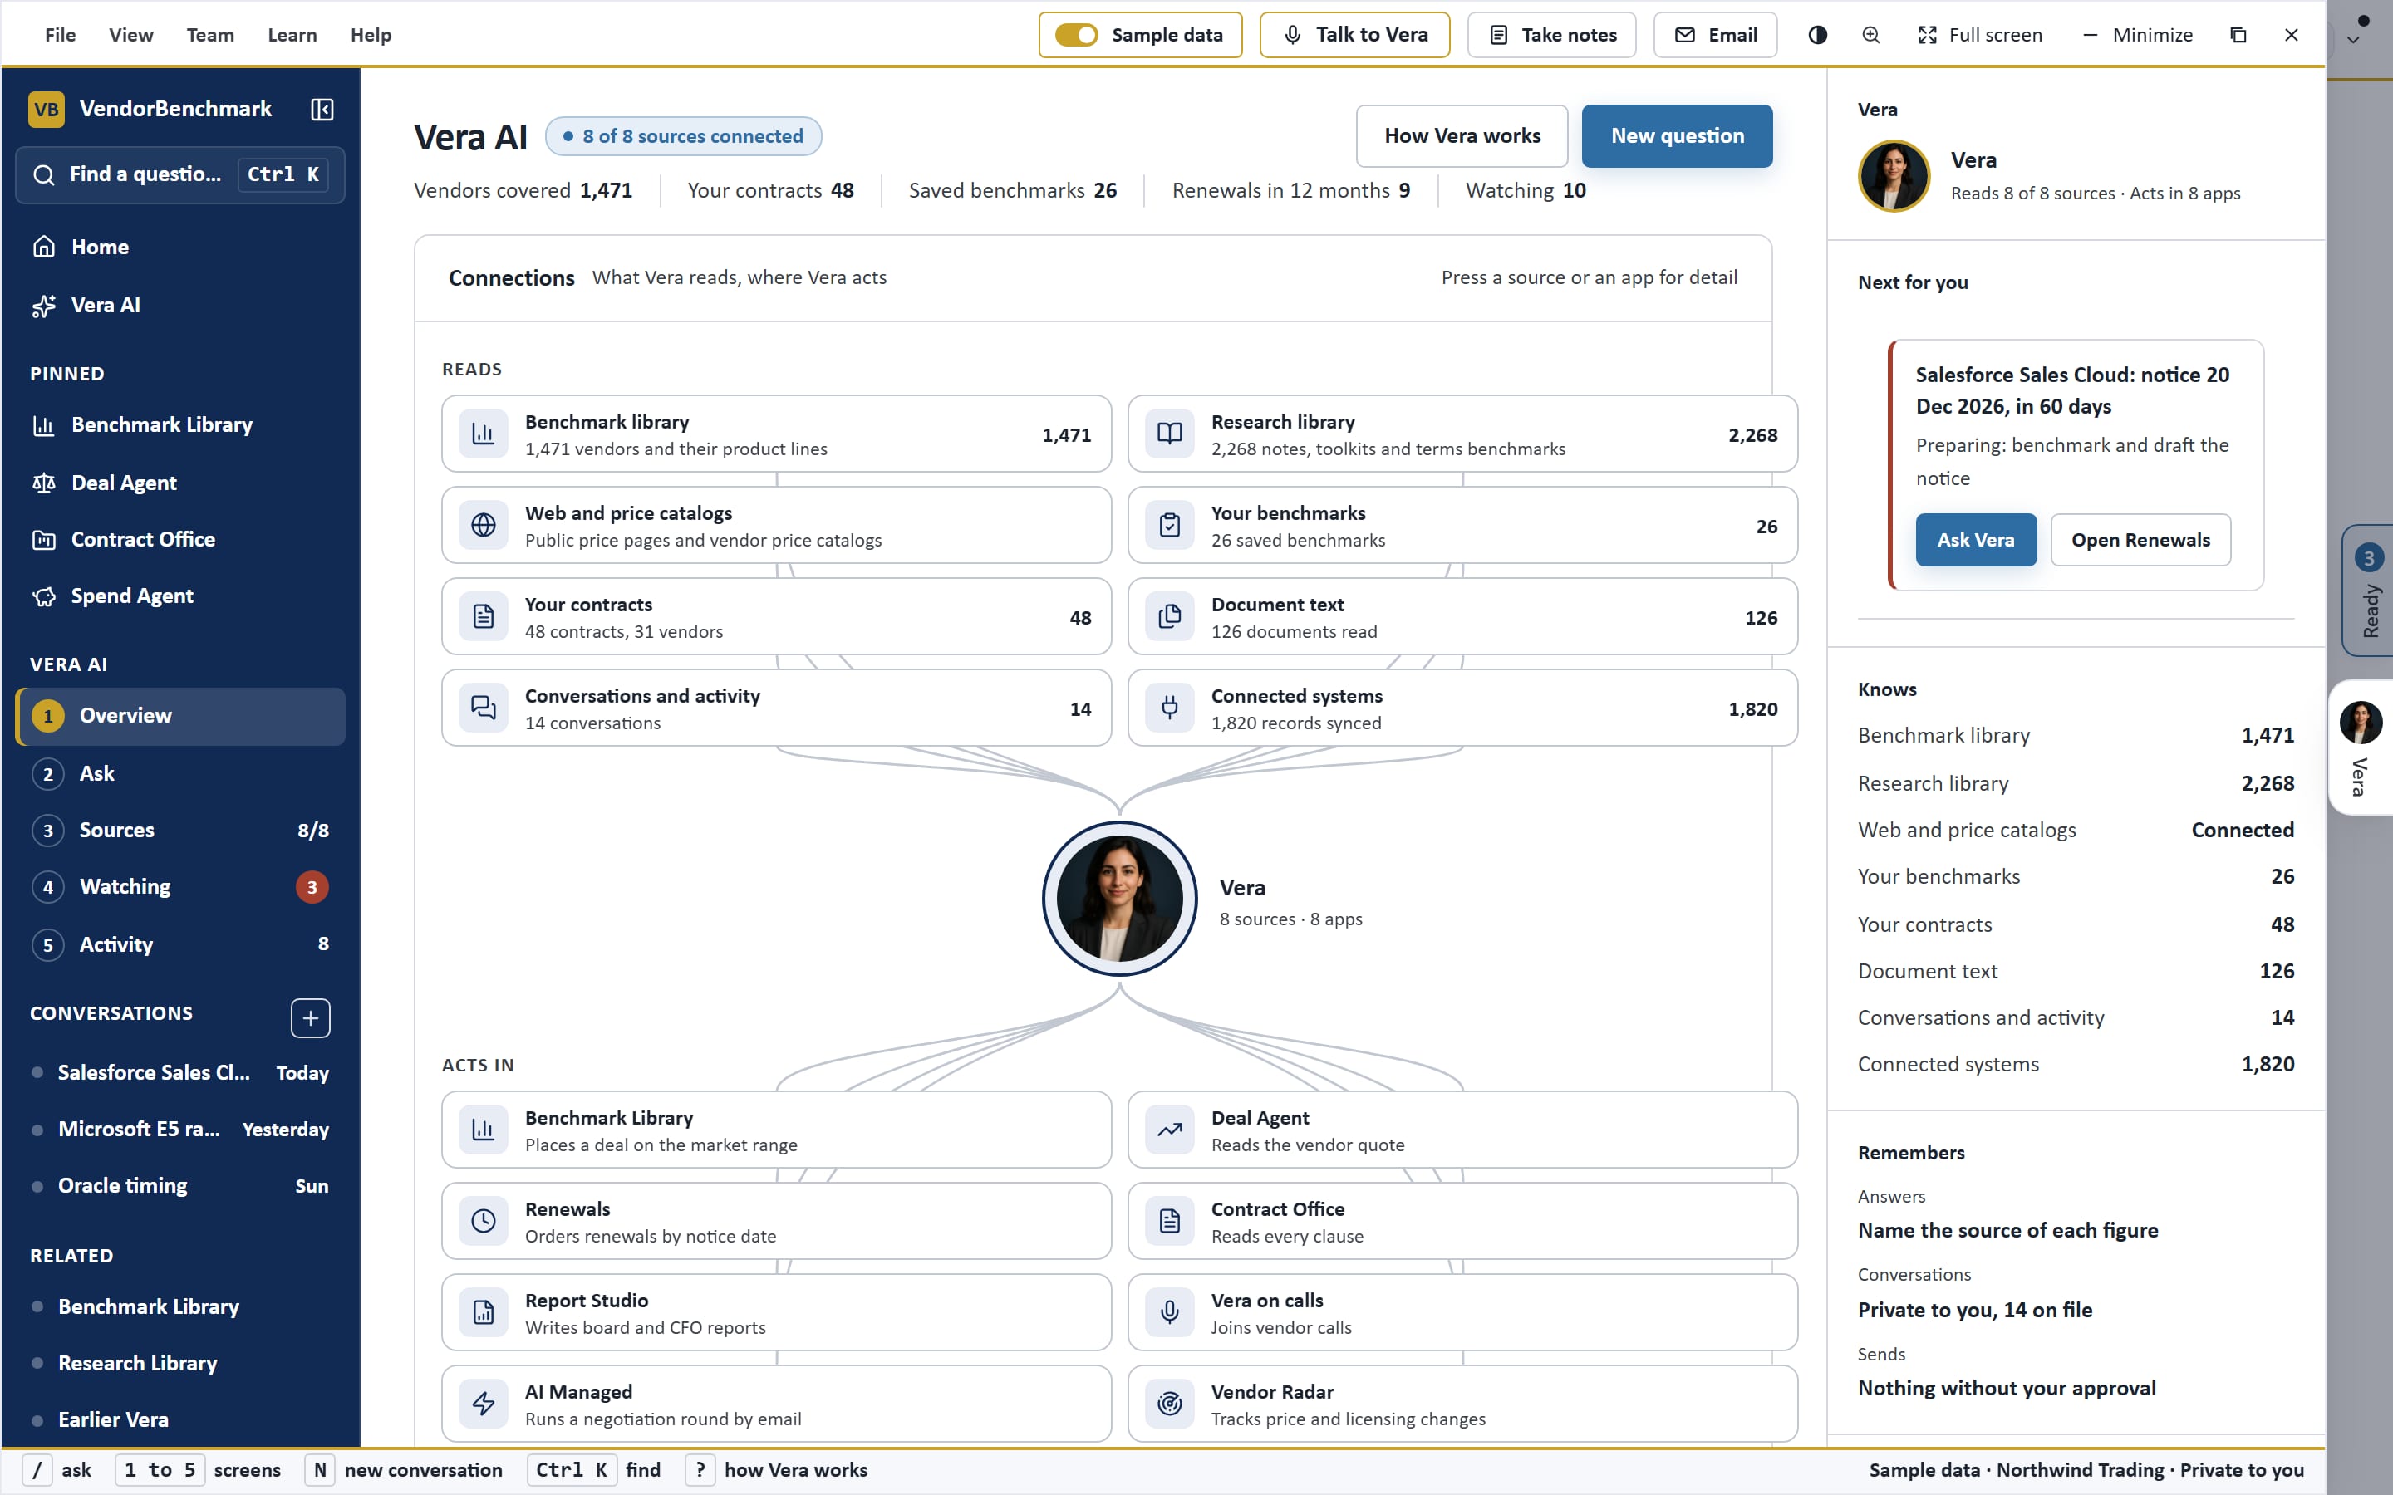The height and width of the screenshot is (1495, 2393).
Task: Click Ask Vera in the Salesforce notice card
Action: 1976,540
